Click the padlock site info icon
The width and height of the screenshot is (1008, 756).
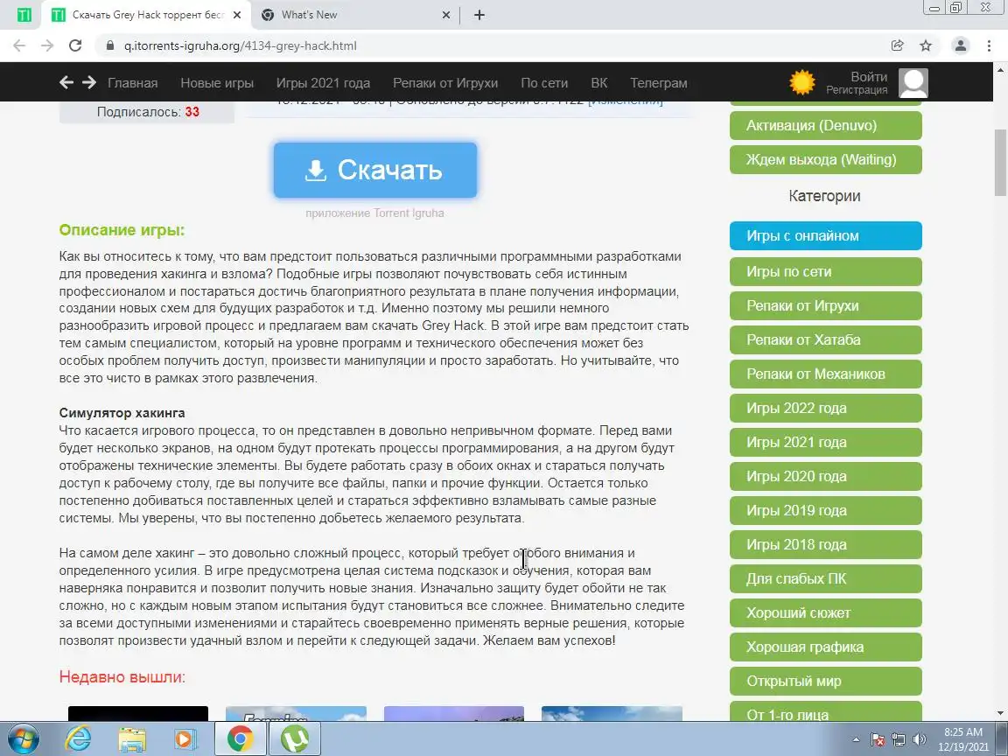pyautogui.click(x=109, y=45)
